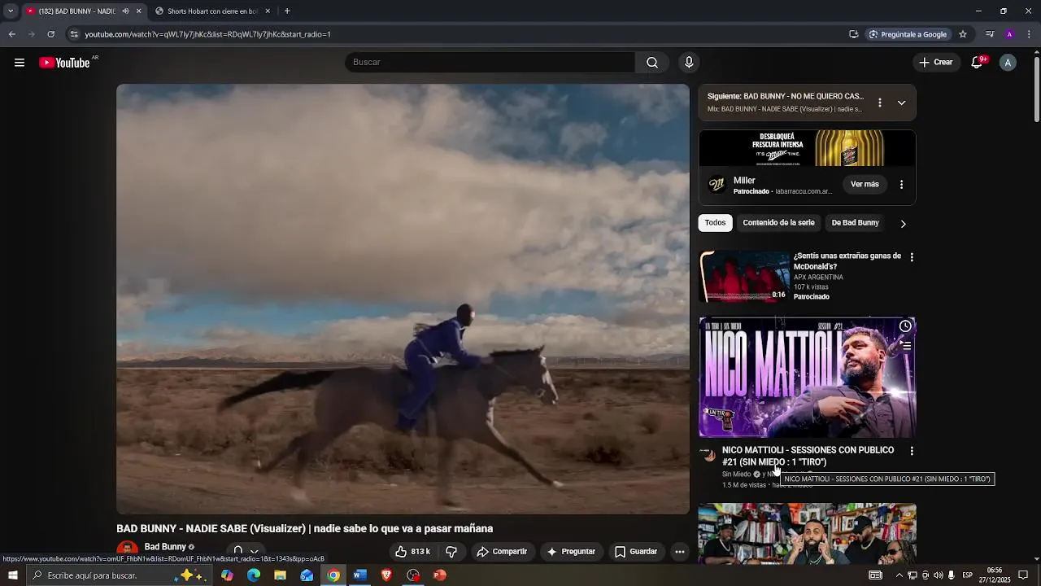Screen dimensions: 1041x586
Task: Focus the Buscar search field
Action: click(x=490, y=63)
